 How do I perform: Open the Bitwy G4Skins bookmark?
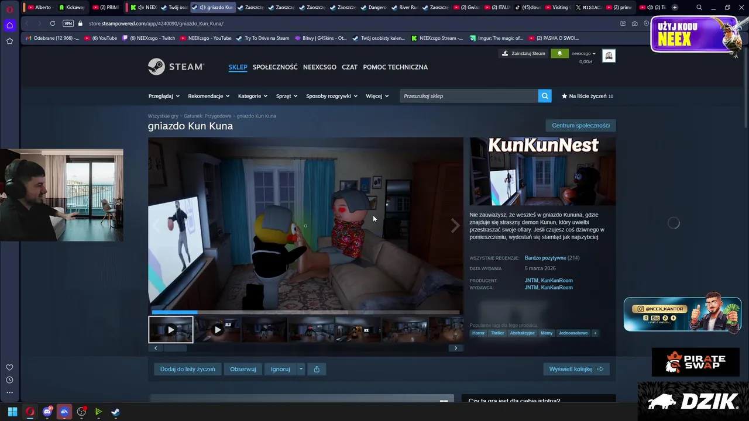(321, 38)
